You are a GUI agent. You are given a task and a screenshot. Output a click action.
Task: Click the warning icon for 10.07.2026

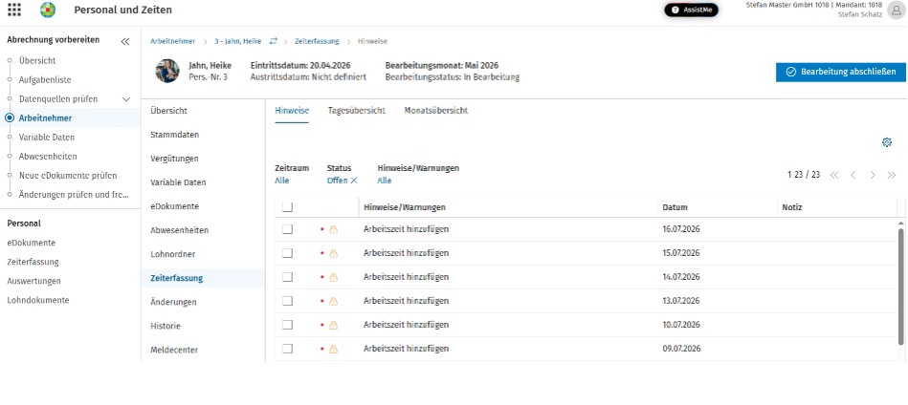point(333,325)
